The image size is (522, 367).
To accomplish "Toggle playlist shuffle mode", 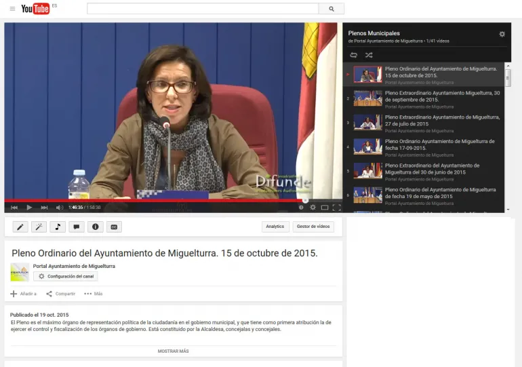I will pyautogui.click(x=369, y=55).
